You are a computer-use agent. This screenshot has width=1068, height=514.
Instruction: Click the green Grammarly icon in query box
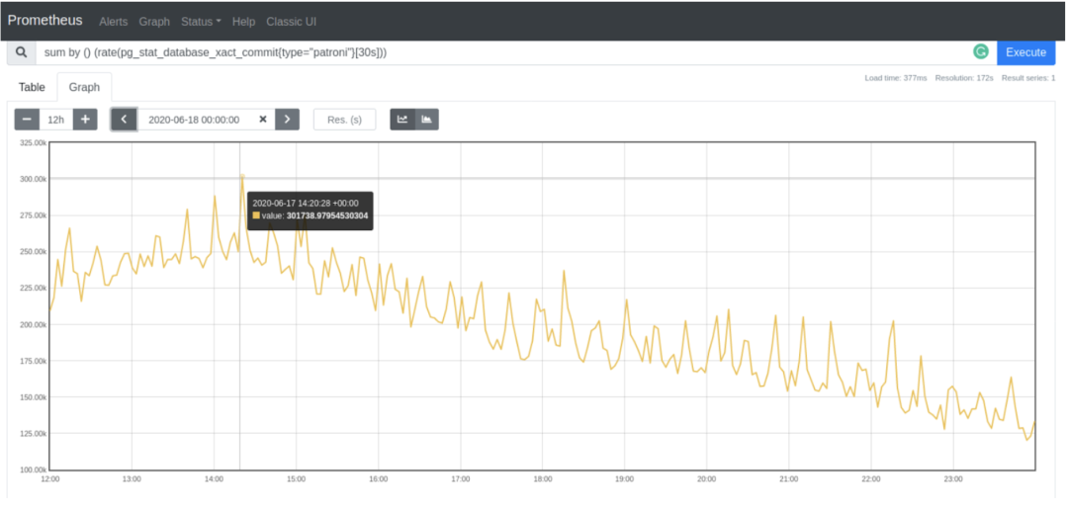[980, 52]
